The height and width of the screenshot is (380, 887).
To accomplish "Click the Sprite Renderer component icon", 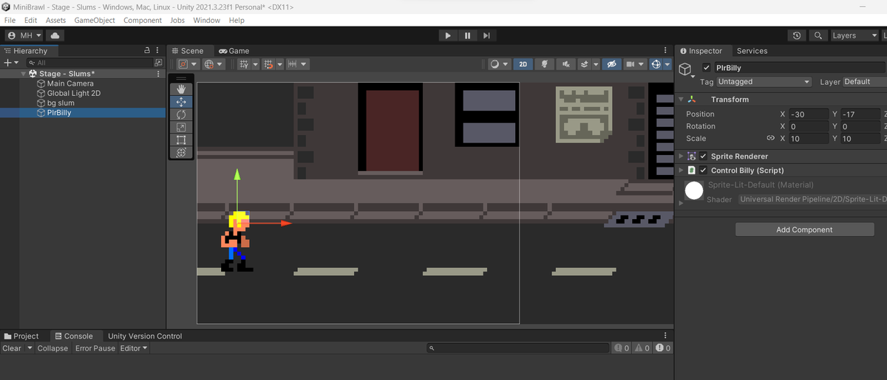I will tap(692, 156).
